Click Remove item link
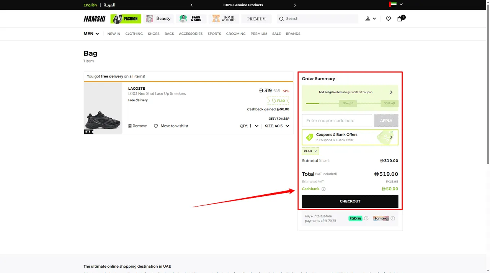 (x=137, y=126)
